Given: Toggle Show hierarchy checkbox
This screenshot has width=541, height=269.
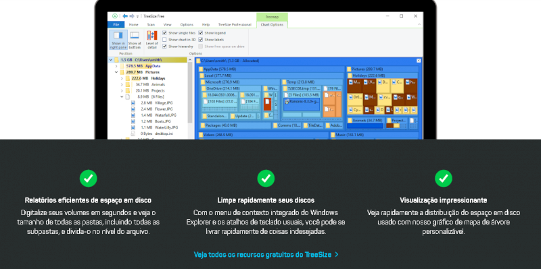Looking at the screenshot, I should pos(164,46).
